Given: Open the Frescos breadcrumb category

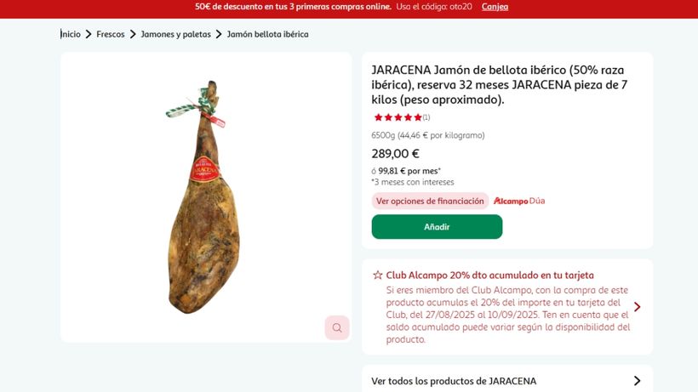Looking at the screenshot, I should click(111, 34).
